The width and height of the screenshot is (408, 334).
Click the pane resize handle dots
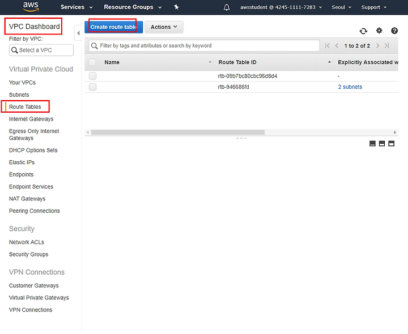click(241, 138)
